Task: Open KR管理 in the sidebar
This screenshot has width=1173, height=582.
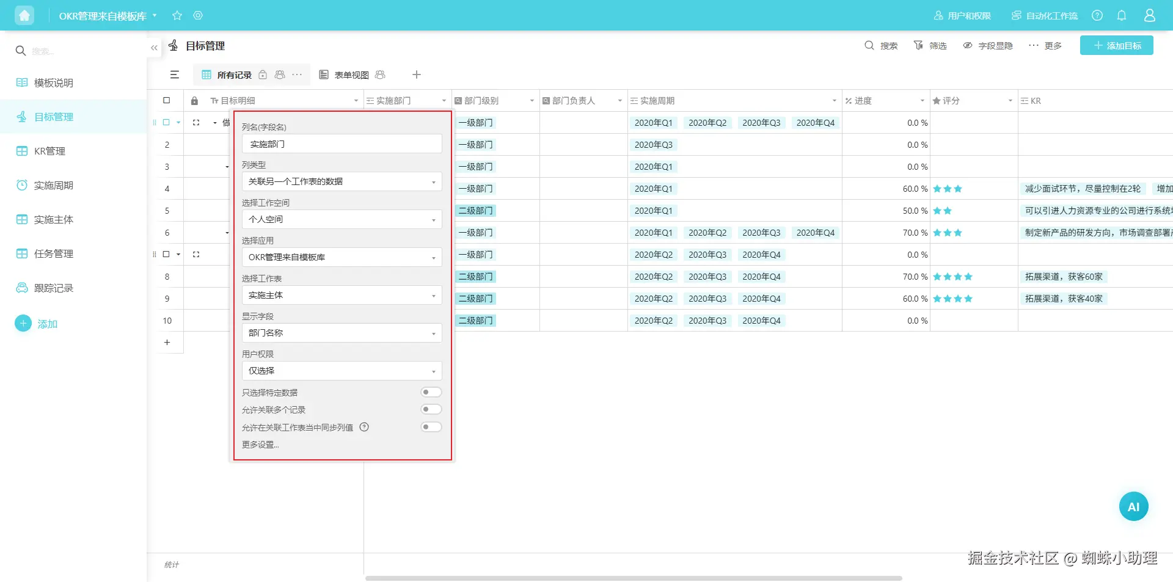Action: pos(73,151)
